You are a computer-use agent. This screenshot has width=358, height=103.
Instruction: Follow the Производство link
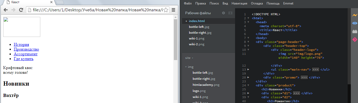coord(26,49)
